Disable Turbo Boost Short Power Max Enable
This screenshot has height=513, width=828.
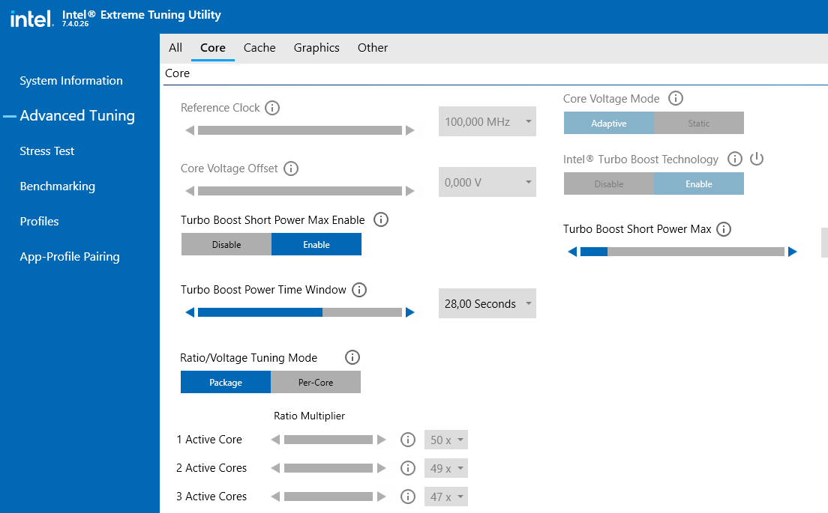click(x=226, y=244)
